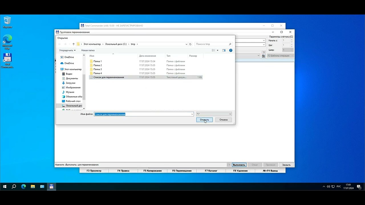Open Документы in navigation pane
This screenshot has width=365, height=205.
tap(70, 78)
